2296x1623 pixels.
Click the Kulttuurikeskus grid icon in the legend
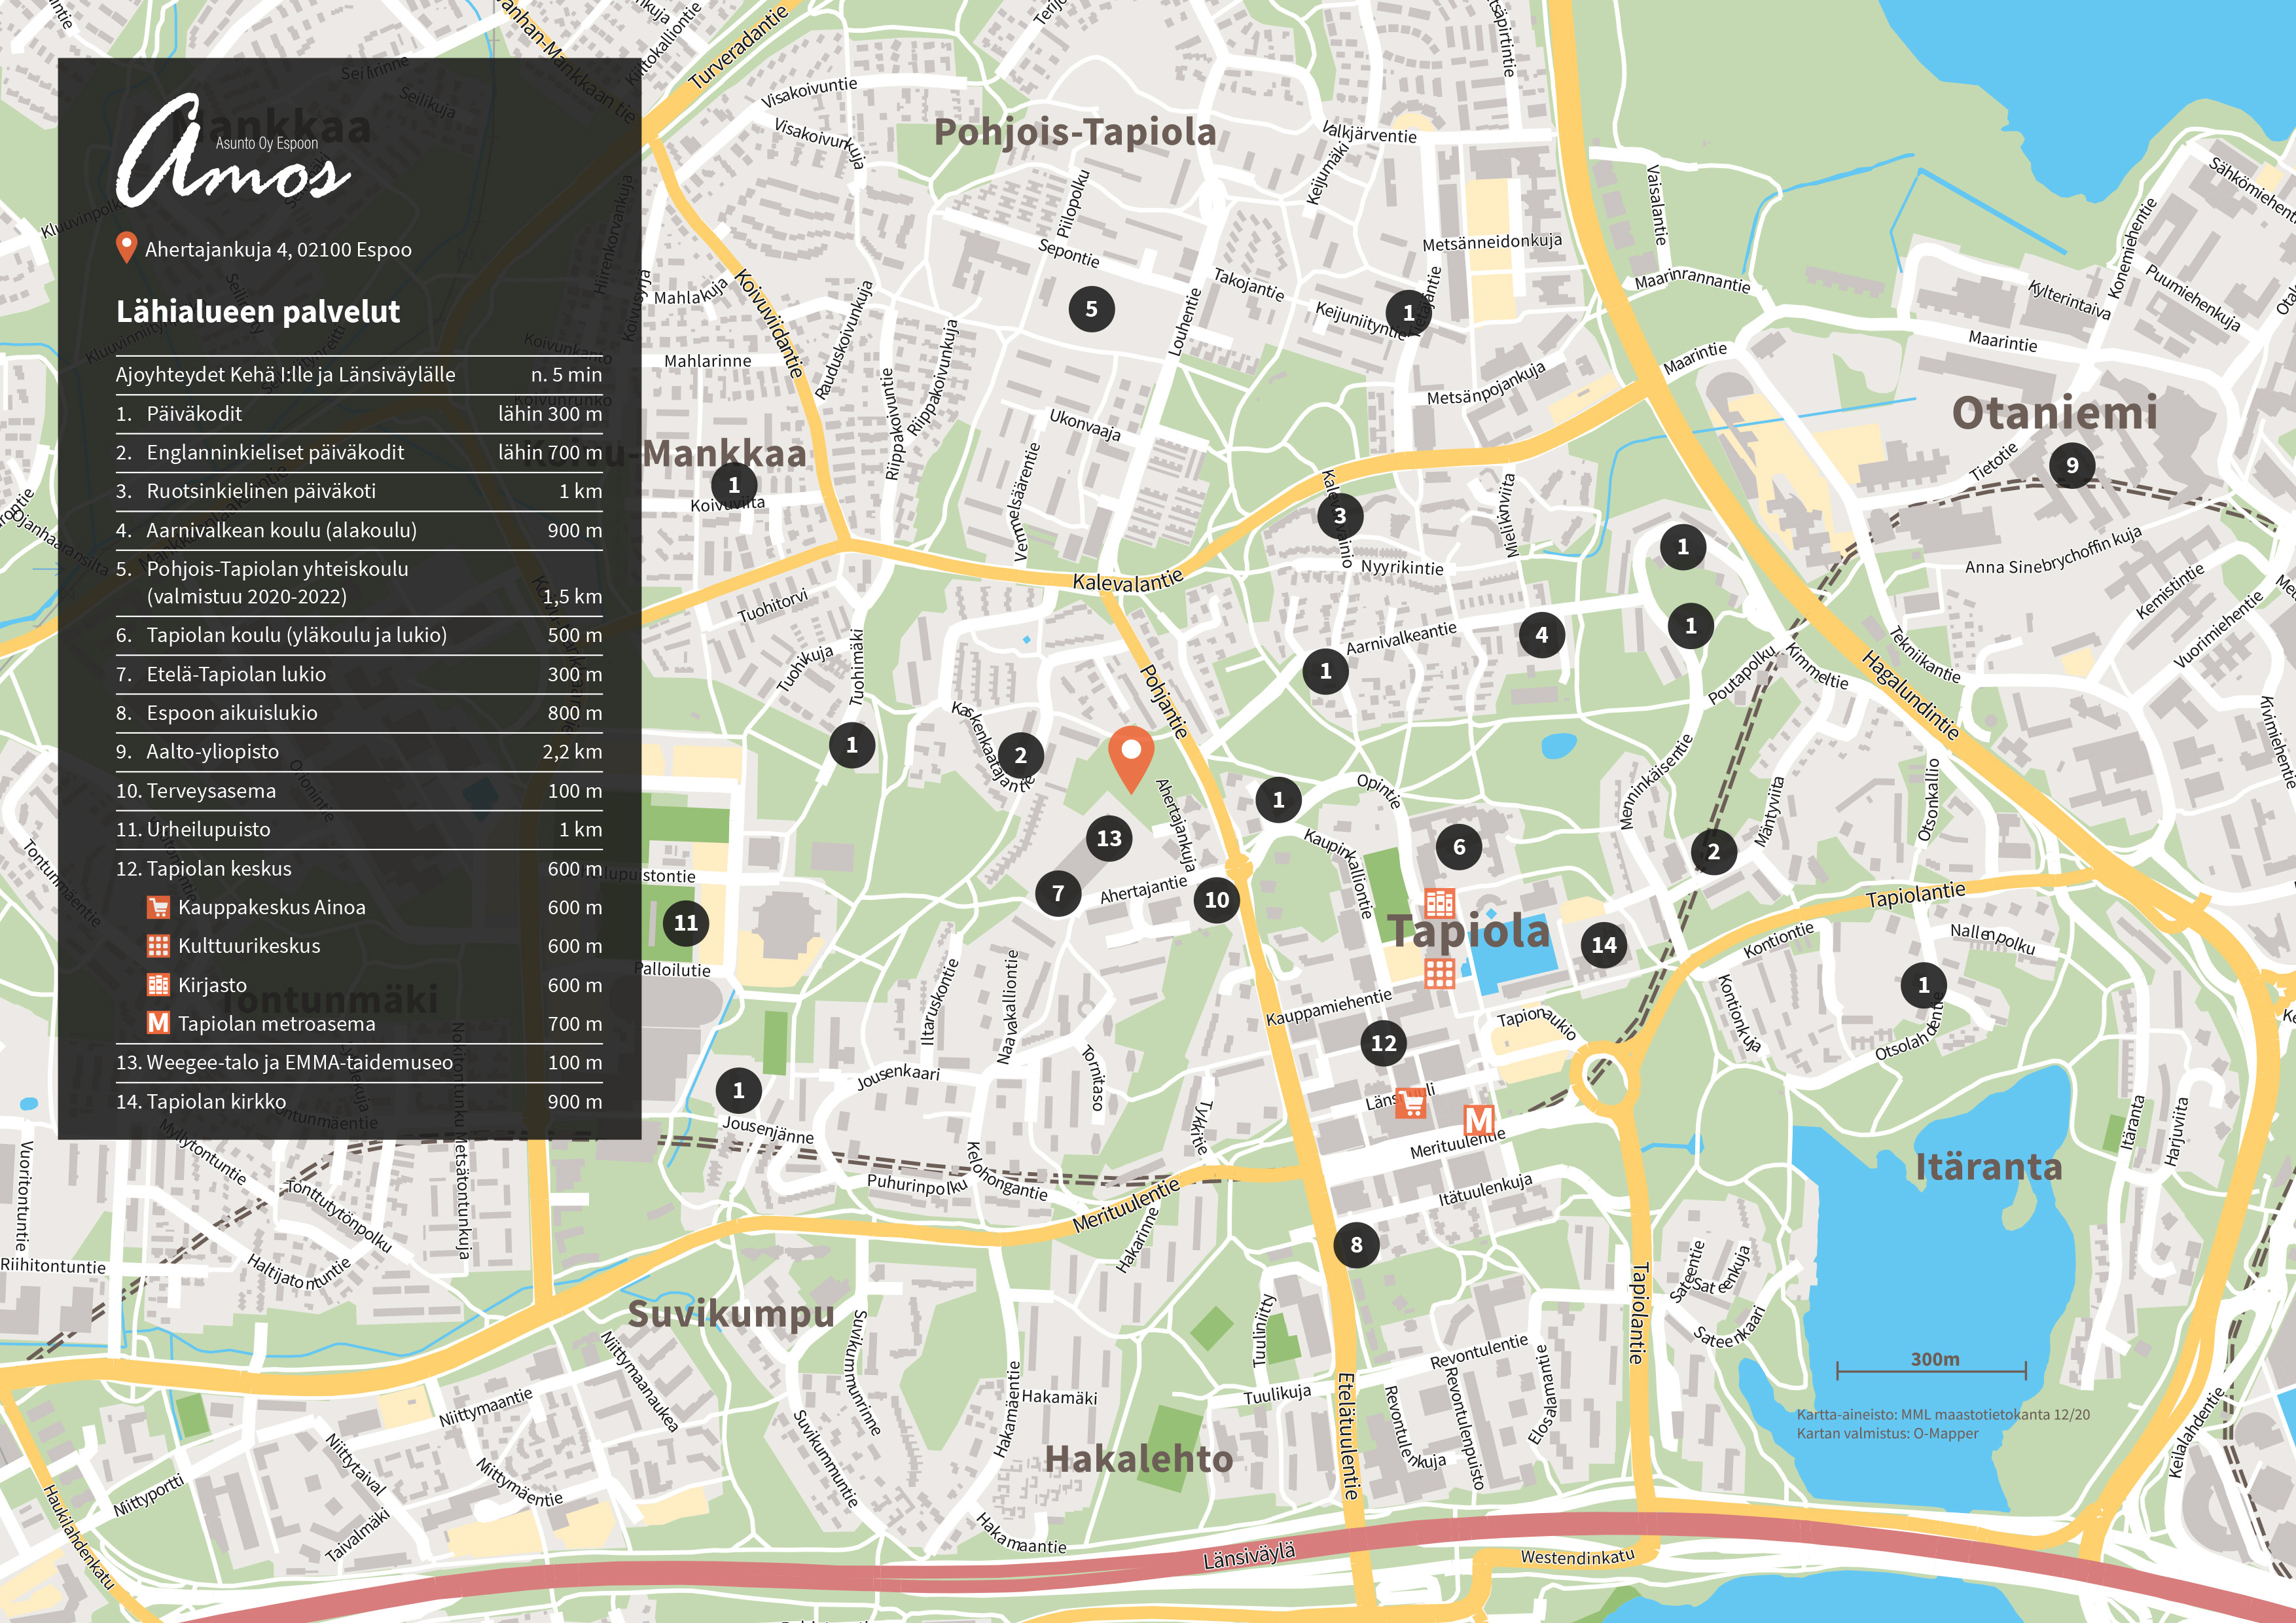coord(158,946)
